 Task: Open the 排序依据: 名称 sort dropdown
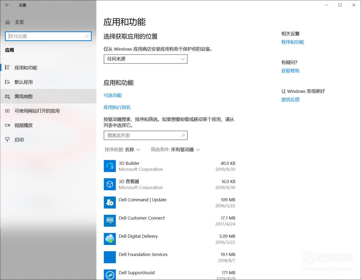coord(122,150)
